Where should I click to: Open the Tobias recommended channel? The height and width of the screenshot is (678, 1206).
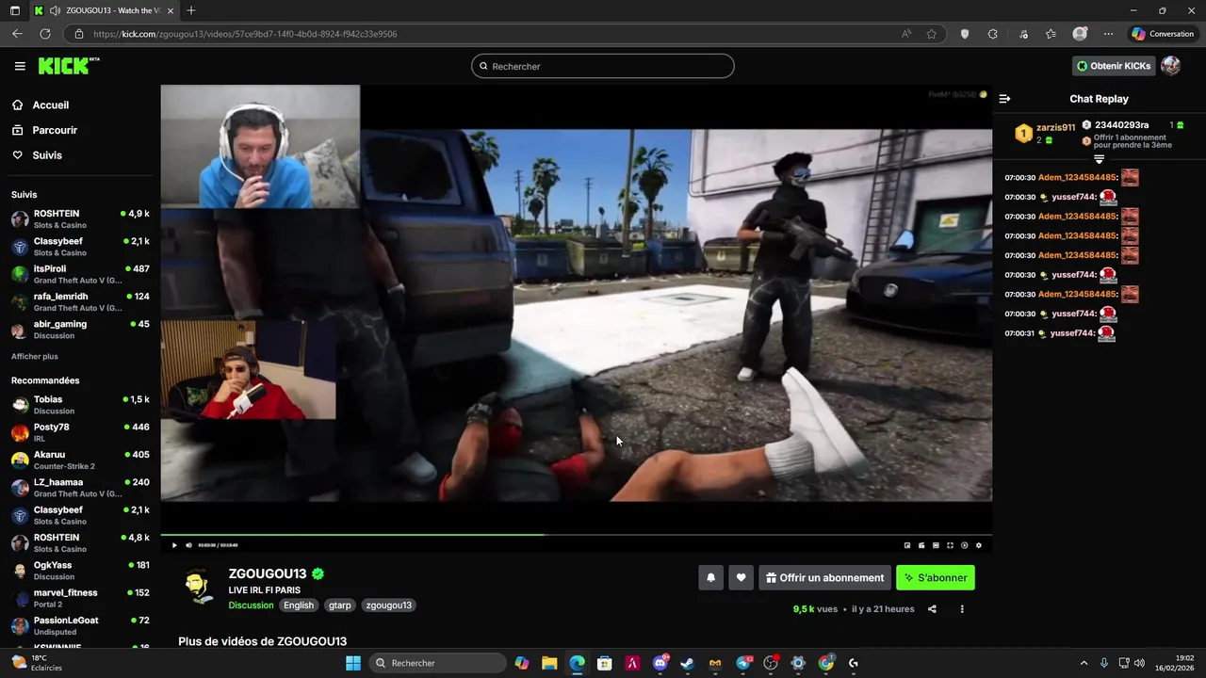80,405
